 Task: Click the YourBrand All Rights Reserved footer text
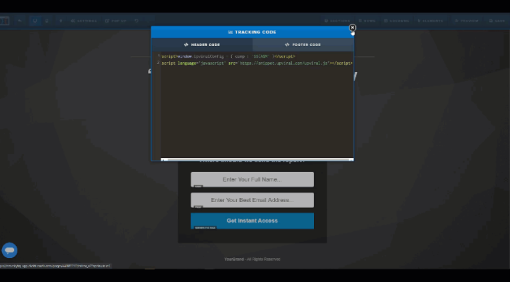coord(252,259)
